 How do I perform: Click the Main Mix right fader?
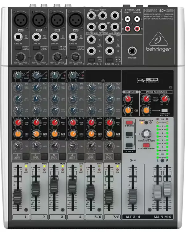click(x=167, y=189)
